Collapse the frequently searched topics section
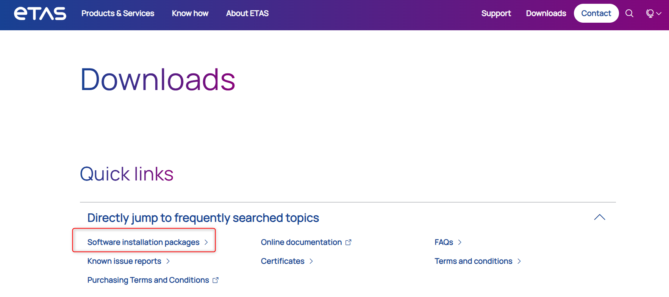 (600, 217)
